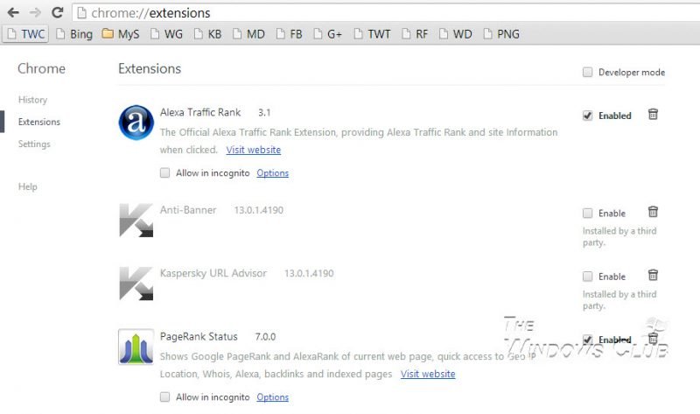Click the PageRank Status extension name

pos(199,337)
